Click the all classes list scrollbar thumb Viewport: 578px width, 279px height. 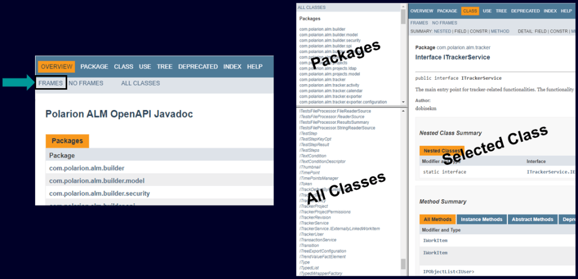click(403, 264)
